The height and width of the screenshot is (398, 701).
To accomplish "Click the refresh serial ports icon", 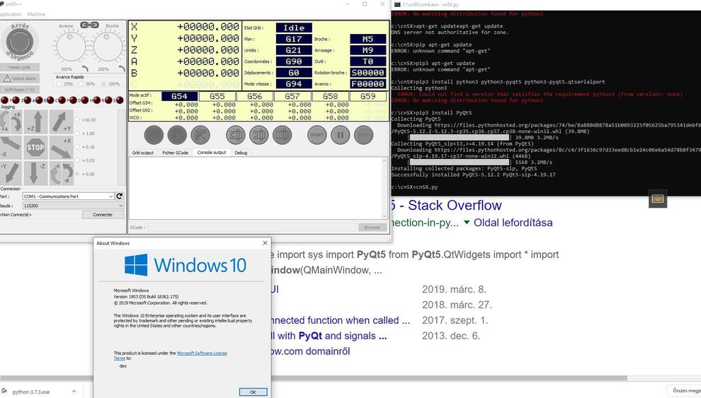I will (120, 197).
